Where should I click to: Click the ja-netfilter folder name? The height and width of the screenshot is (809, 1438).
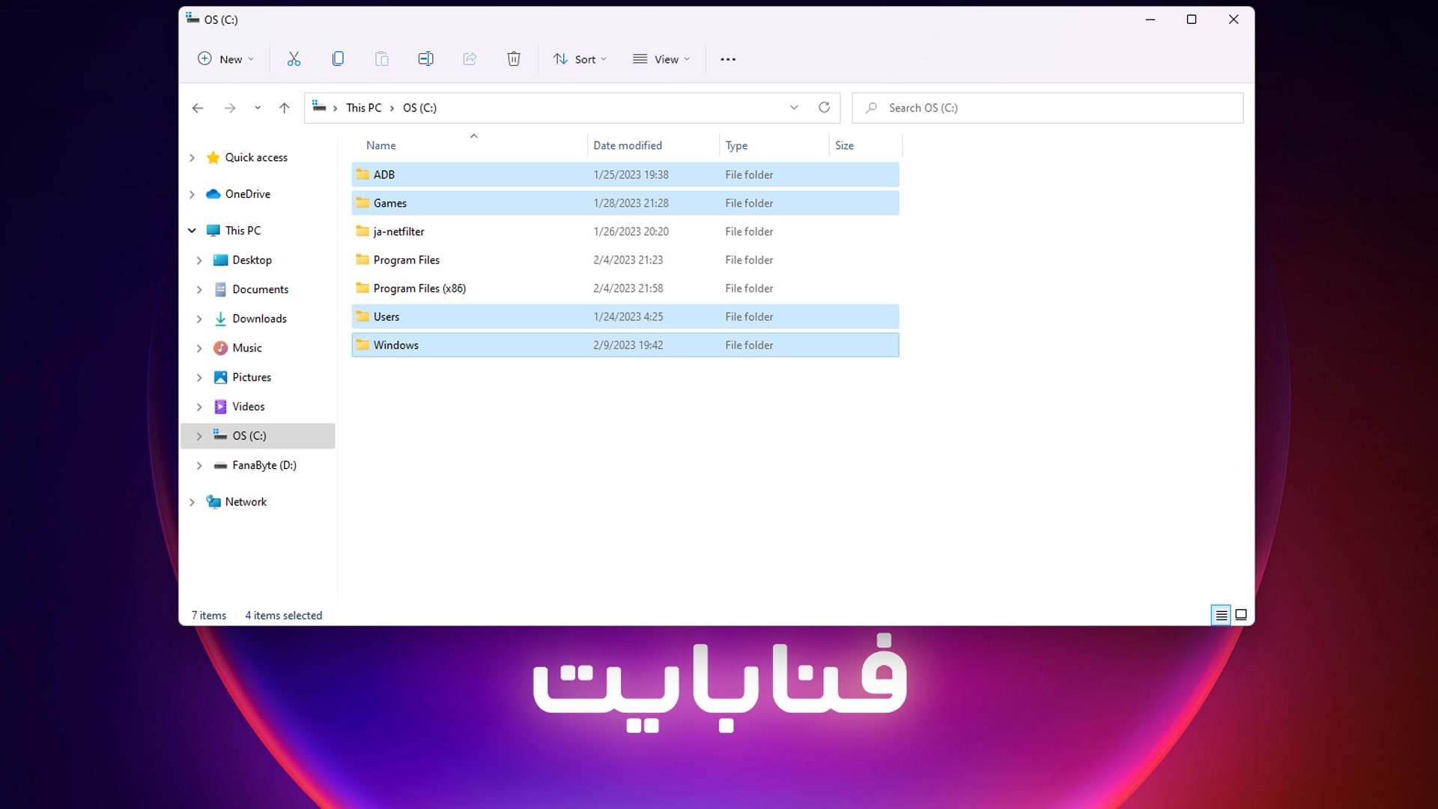tap(398, 231)
